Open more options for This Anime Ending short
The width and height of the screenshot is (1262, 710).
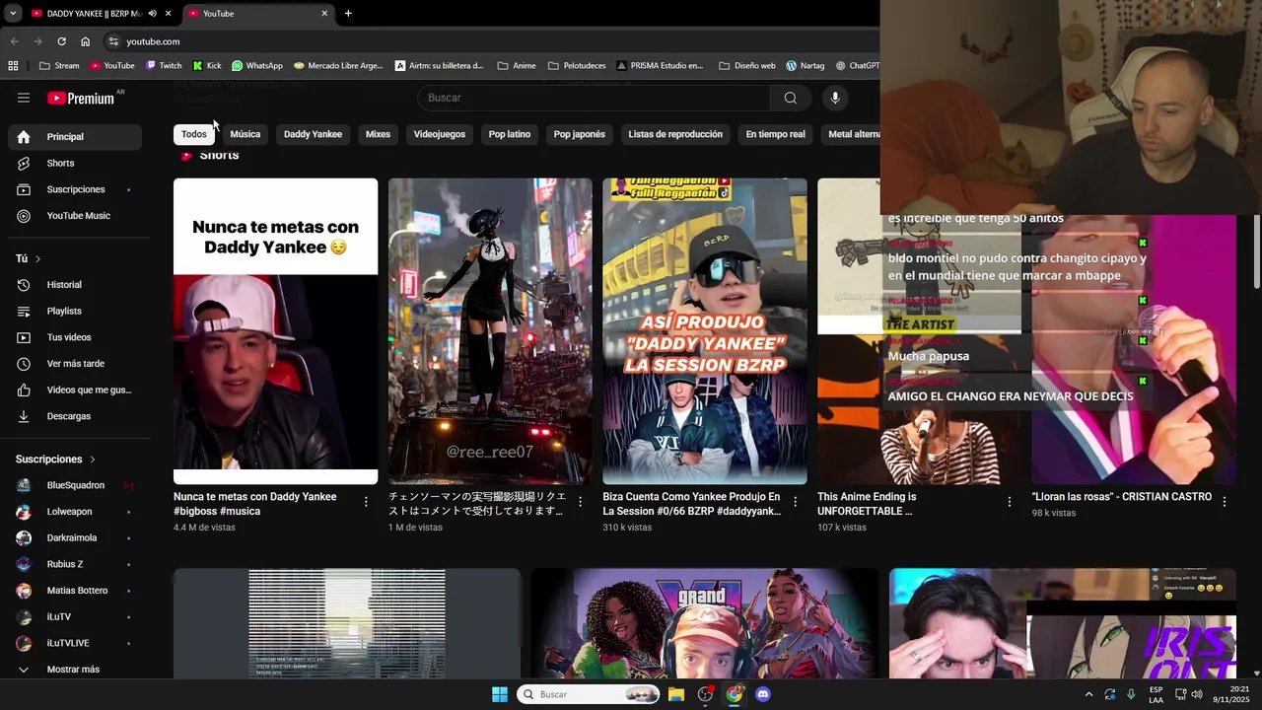pyautogui.click(x=1010, y=502)
